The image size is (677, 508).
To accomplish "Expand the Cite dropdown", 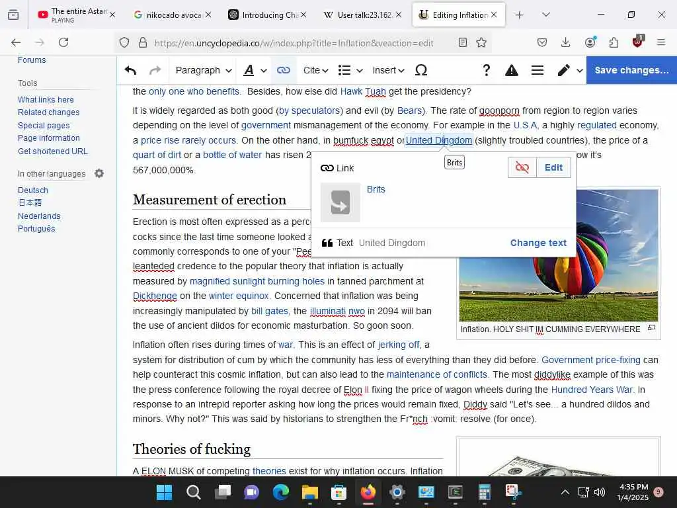I will 315,70.
